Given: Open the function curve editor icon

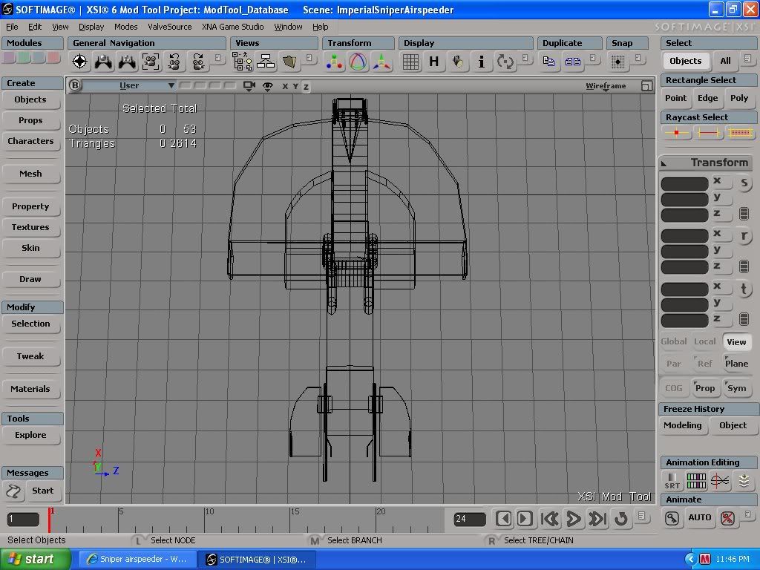Looking at the screenshot, I should tap(720, 480).
